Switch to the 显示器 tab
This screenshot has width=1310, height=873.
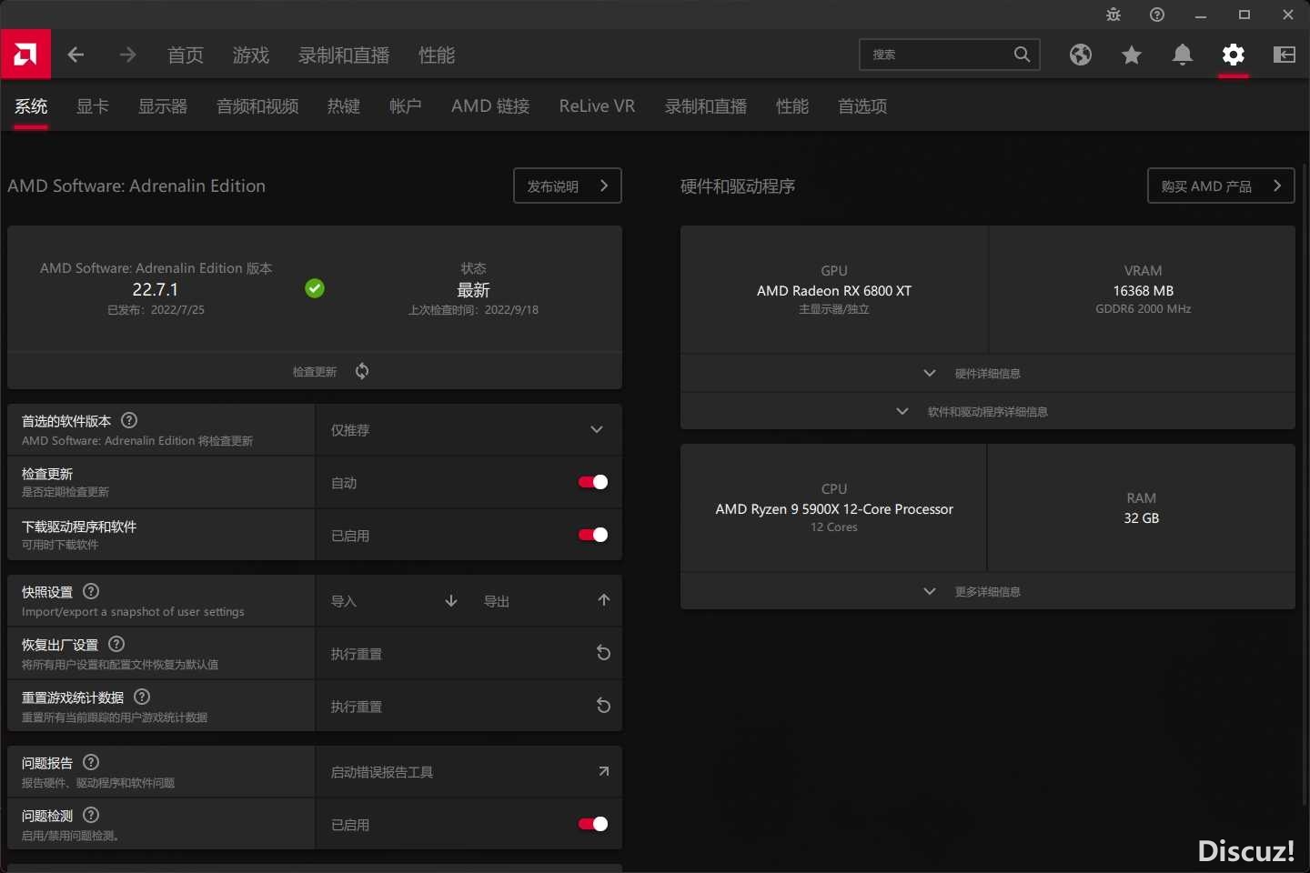pyautogui.click(x=163, y=106)
